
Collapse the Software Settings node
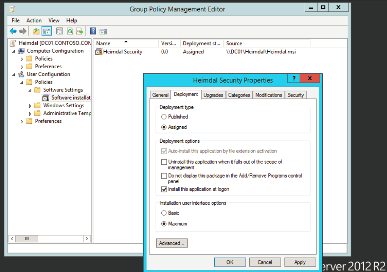point(30,90)
